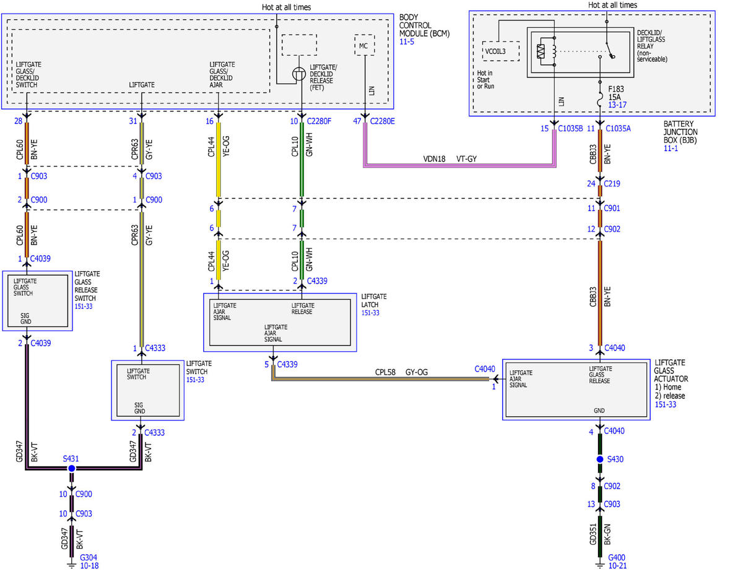This screenshot has width=743, height=574.
Task: Open ground G304 reference 10-18
Action: [89, 566]
